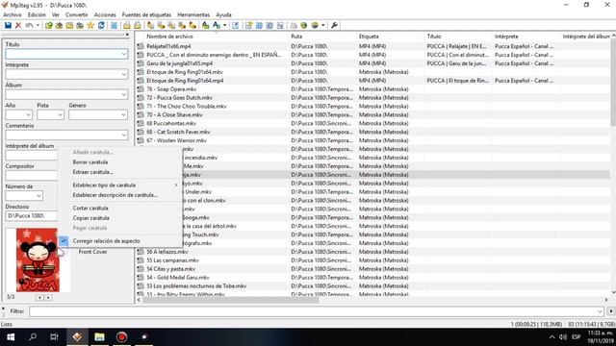Open the Herramientas menu
This screenshot has height=346, width=616.
(x=193, y=15)
